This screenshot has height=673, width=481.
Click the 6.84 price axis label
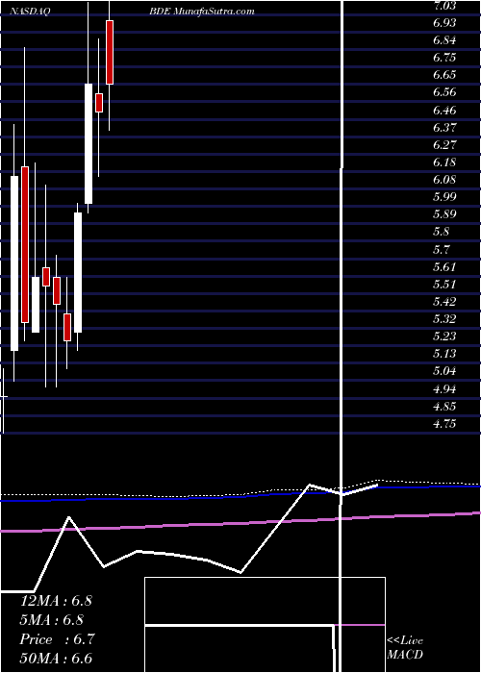(444, 40)
